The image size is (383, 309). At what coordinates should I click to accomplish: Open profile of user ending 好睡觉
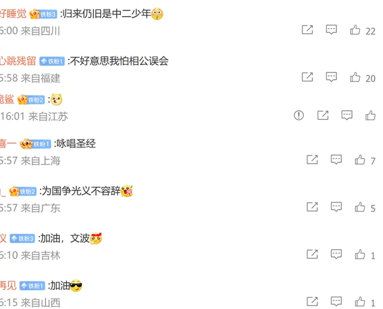(13, 14)
